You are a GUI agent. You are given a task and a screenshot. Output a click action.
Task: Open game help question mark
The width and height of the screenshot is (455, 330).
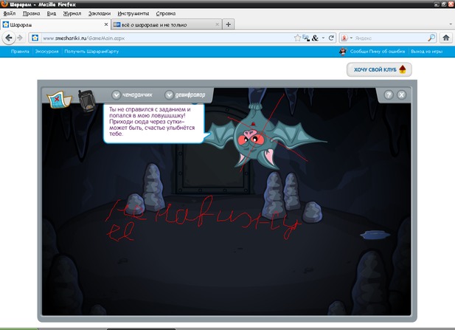pyautogui.click(x=389, y=94)
